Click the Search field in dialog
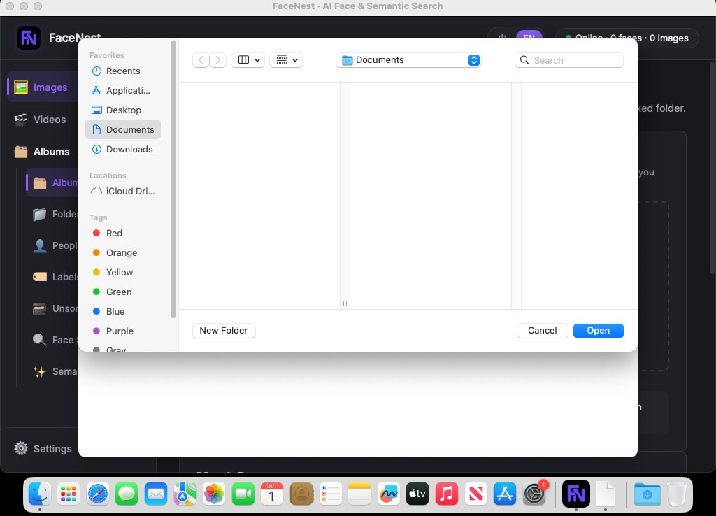This screenshot has width=716, height=516. click(x=569, y=60)
